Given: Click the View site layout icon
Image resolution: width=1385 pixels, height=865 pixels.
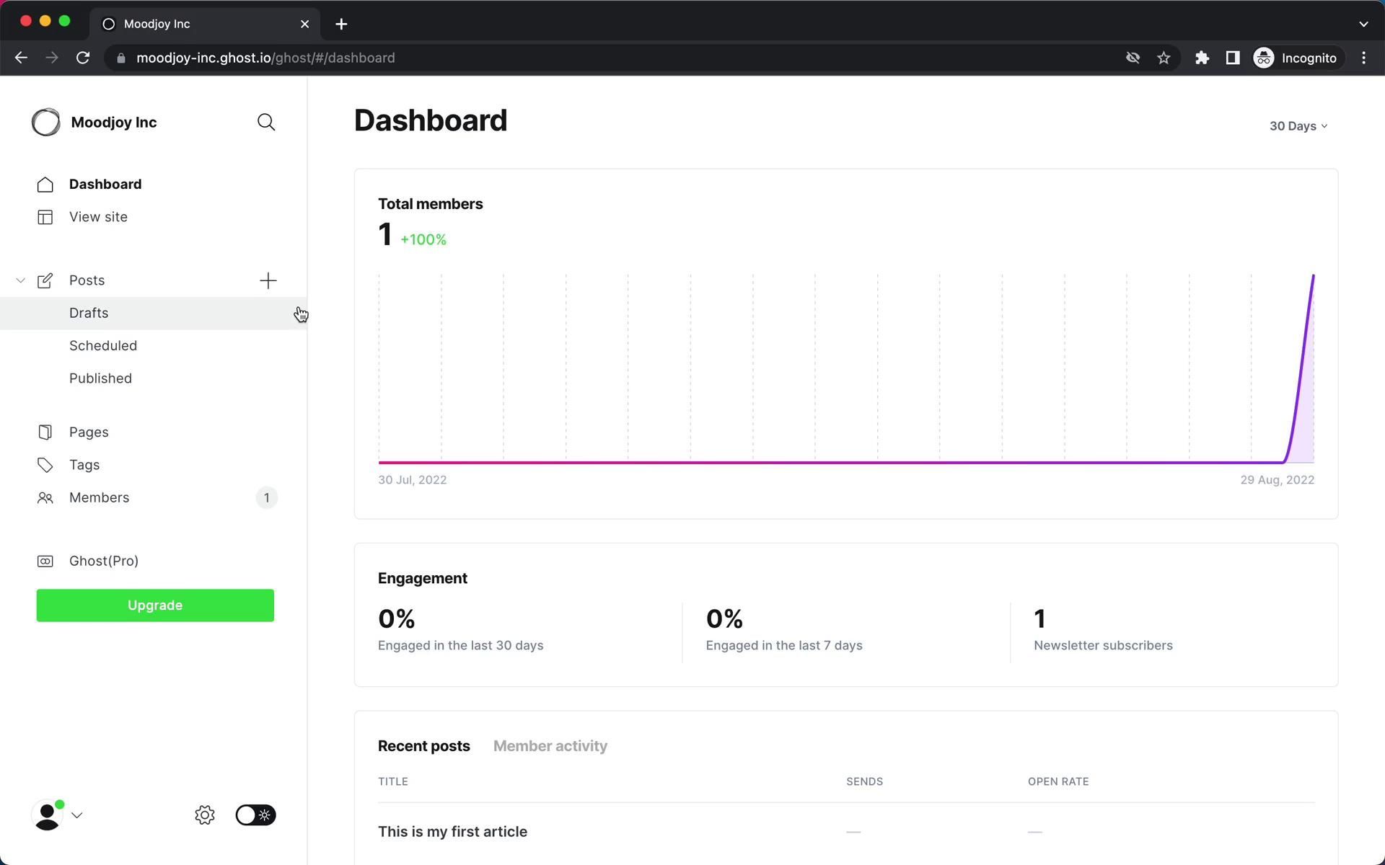Looking at the screenshot, I should tap(45, 217).
